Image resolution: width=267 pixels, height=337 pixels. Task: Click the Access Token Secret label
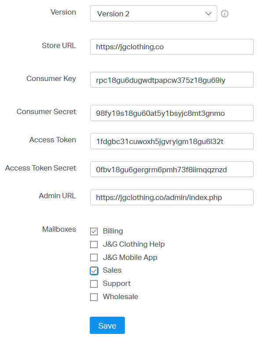point(40,168)
